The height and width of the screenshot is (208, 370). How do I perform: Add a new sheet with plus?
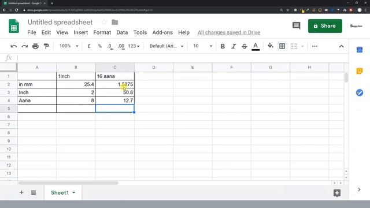[x=21, y=192]
